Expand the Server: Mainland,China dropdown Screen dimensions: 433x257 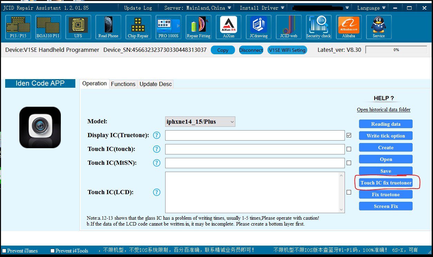pyautogui.click(x=198, y=8)
